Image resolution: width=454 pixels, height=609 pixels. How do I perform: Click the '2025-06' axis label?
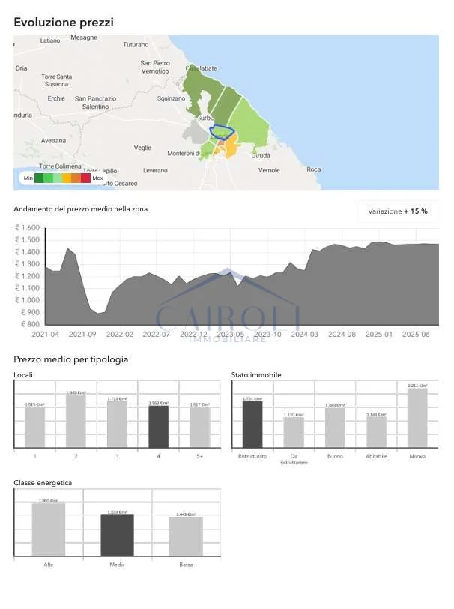[x=416, y=334]
